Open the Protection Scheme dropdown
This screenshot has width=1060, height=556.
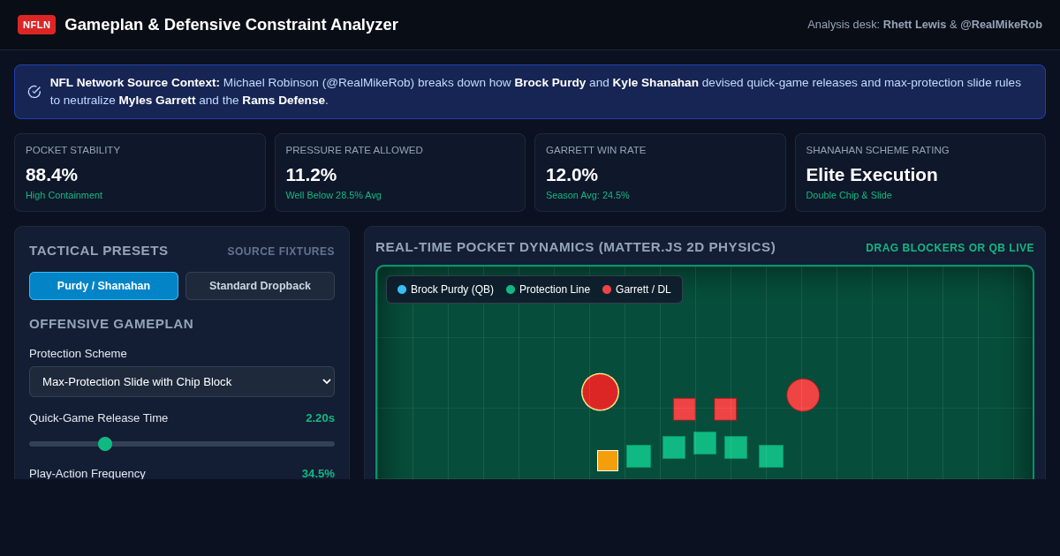click(x=182, y=381)
